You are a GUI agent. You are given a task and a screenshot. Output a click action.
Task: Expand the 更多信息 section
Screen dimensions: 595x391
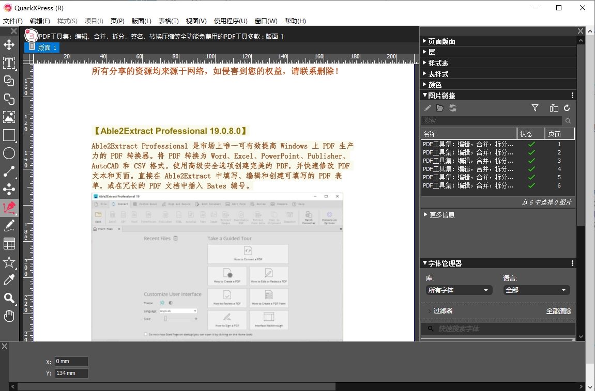coord(425,215)
